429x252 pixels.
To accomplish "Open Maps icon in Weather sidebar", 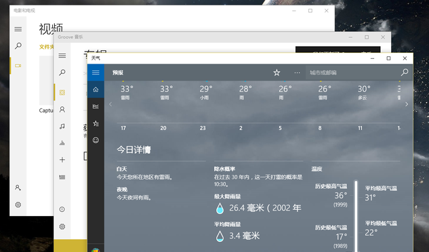I will click(x=96, y=106).
